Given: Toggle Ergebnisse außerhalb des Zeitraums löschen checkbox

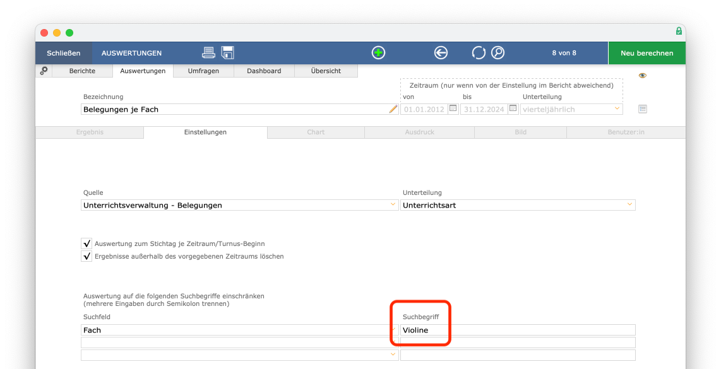Looking at the screenshot, I should 86,256.
